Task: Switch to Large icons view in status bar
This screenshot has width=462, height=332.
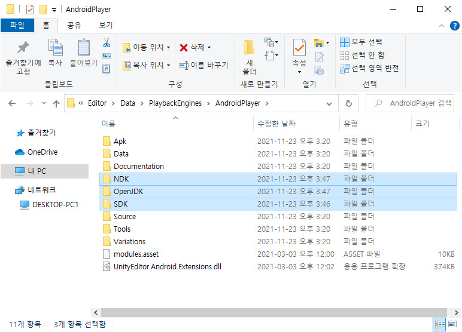Action: point(452,324)
